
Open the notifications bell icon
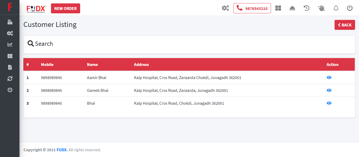[x=336, y=8]
